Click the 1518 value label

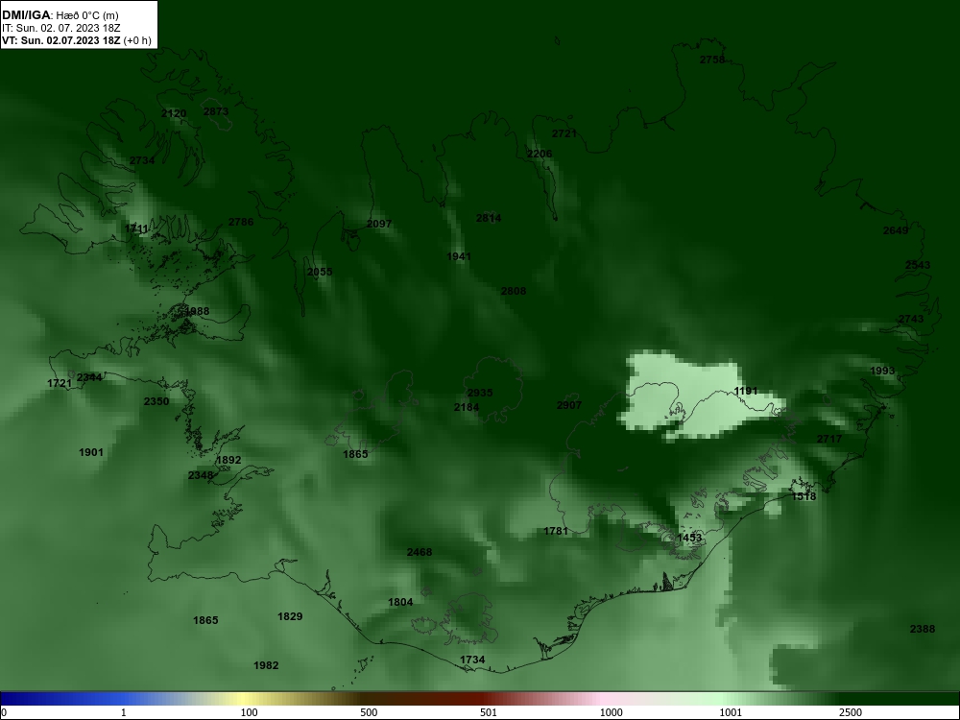pyautogui.click(x=804, y=496)
